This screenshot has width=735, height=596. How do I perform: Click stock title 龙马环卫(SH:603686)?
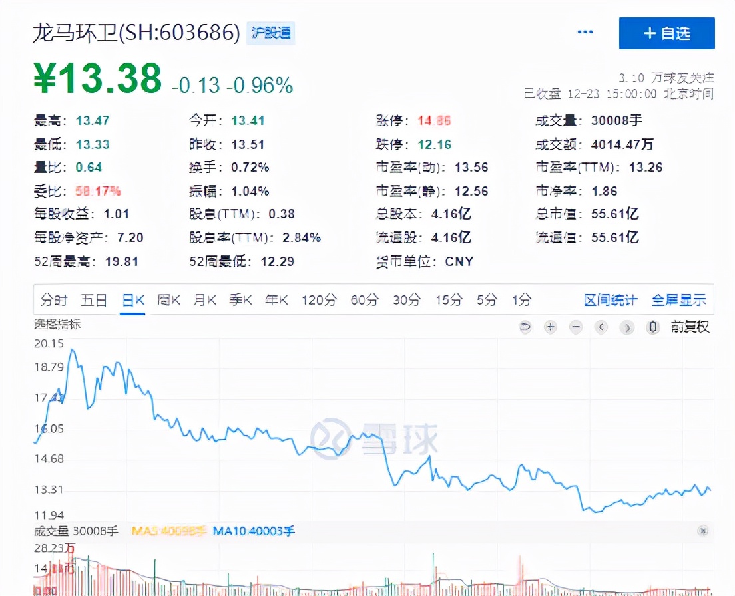pyautogui.click(x=136, y=33)
